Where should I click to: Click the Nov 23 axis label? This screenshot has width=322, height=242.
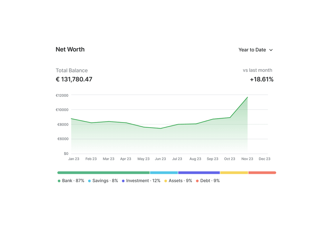click(x=247, y=159)
